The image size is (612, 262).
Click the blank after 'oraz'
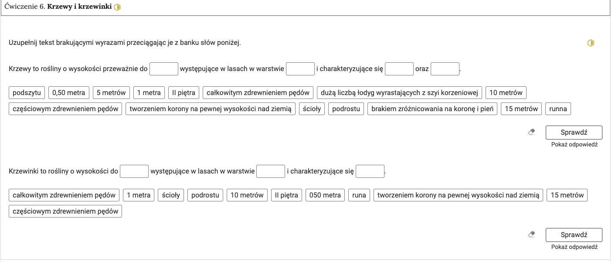point(445,69)
